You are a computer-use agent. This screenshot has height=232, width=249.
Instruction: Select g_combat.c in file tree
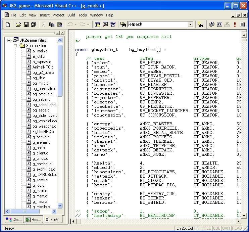[x=42, y=164]
